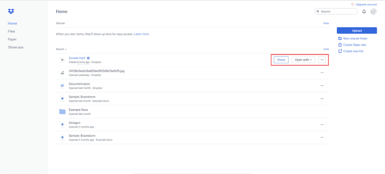Open the Document.docx file name
Viewport: 385px width, 174px height.
[x=79, y=84]
